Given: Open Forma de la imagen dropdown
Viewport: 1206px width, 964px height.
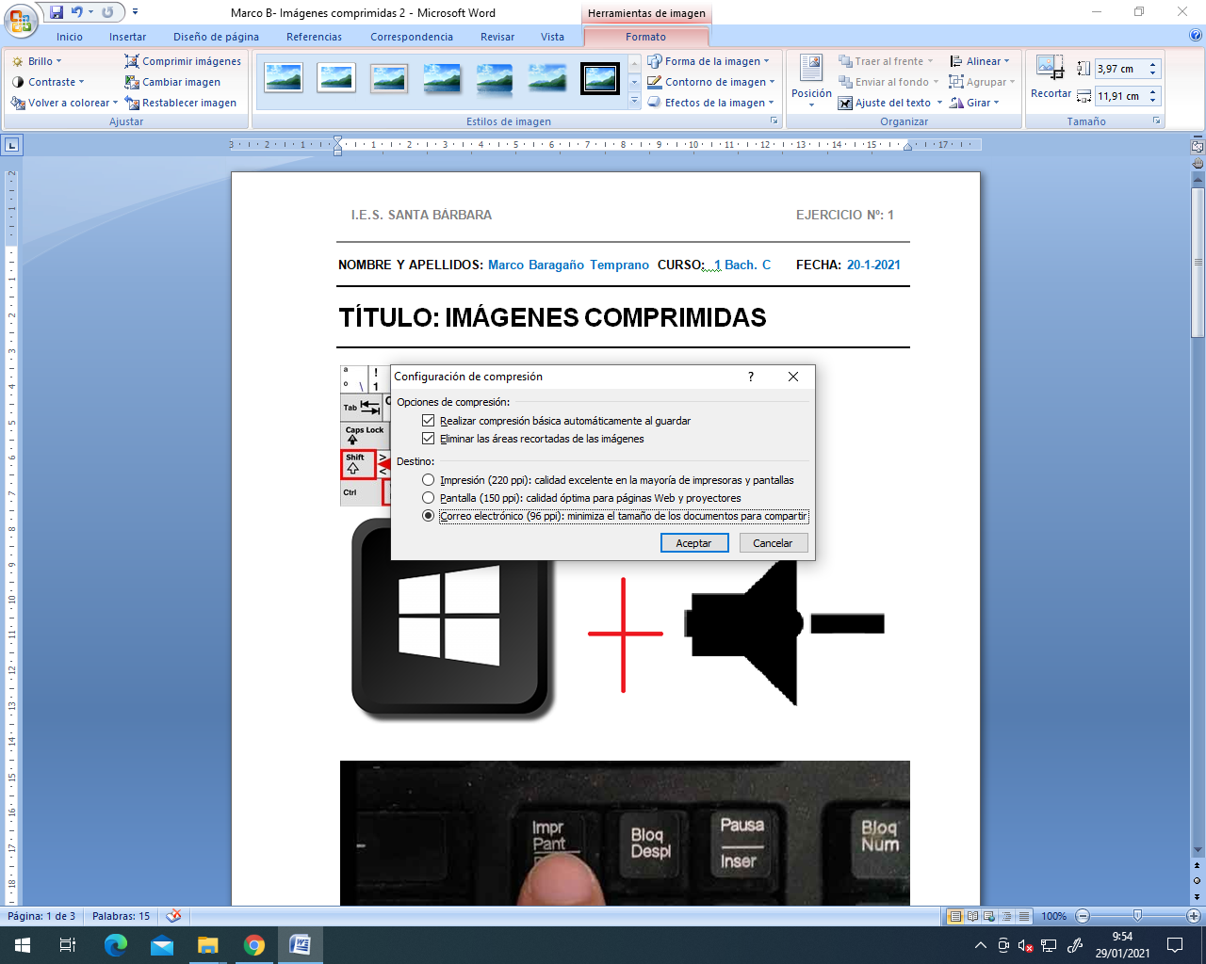Looking at the screenshot, I should (709, 61).
